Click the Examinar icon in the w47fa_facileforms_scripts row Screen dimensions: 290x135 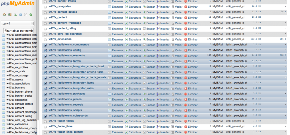pyautogui.click(x=109, y=111)
